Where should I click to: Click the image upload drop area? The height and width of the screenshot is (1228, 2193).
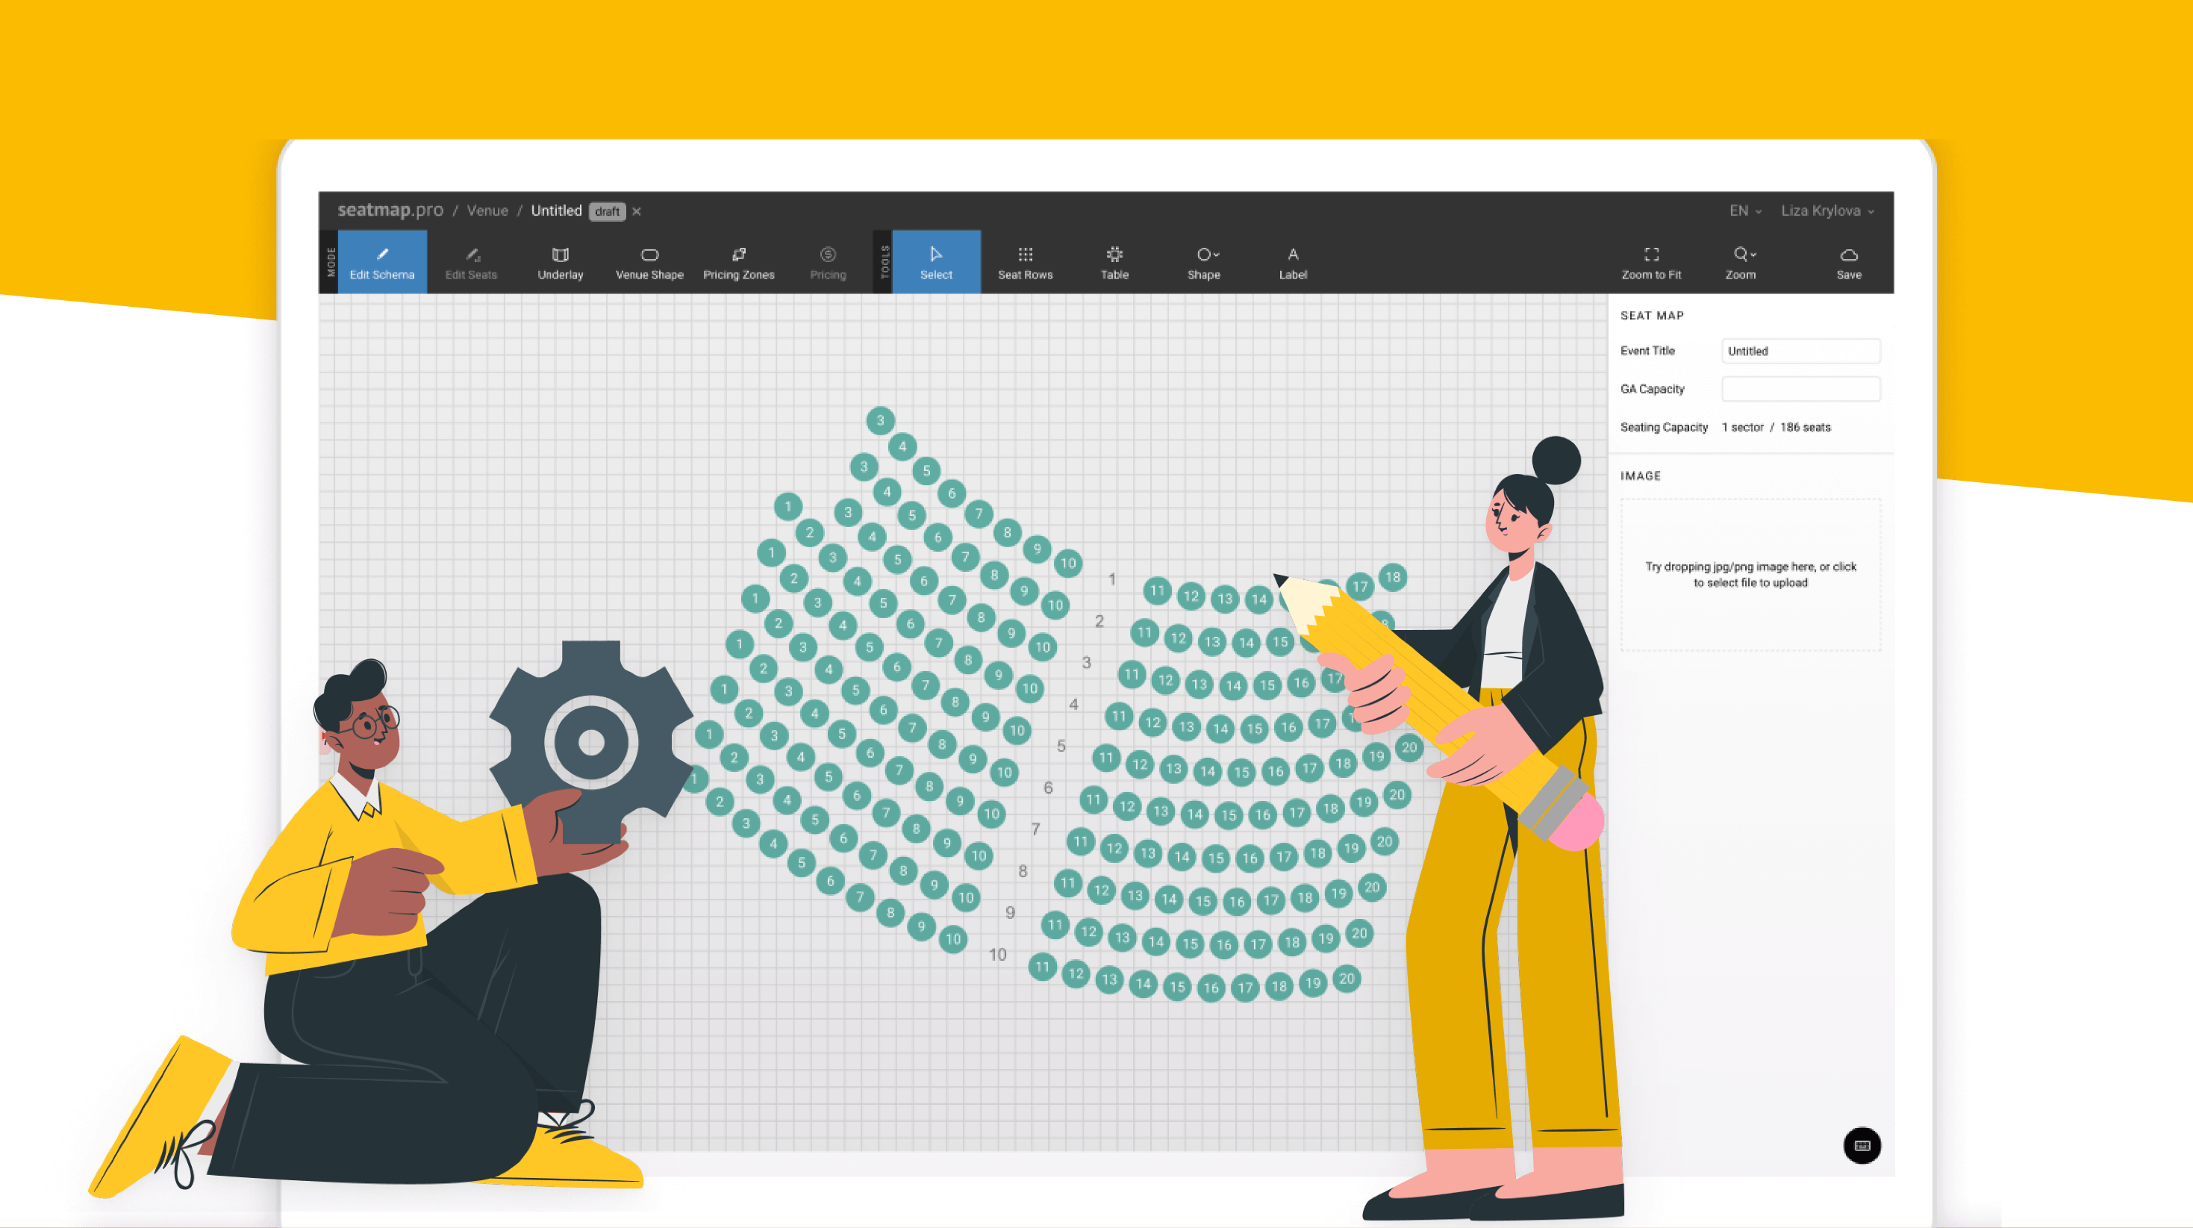pyautogui.click(x=1750, y=574)
